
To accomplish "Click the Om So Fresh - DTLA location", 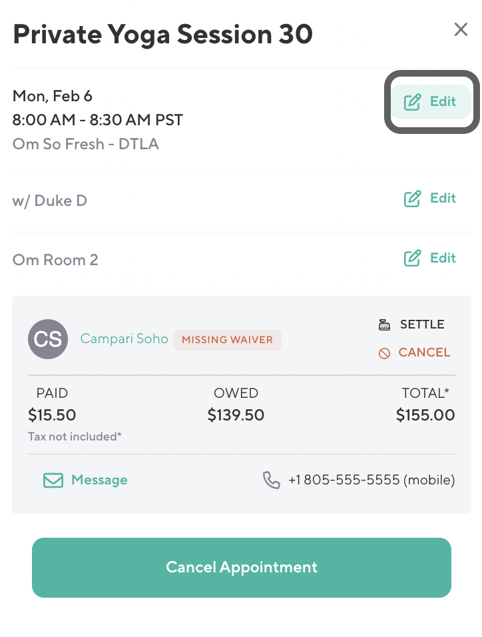I will point(85,144).
